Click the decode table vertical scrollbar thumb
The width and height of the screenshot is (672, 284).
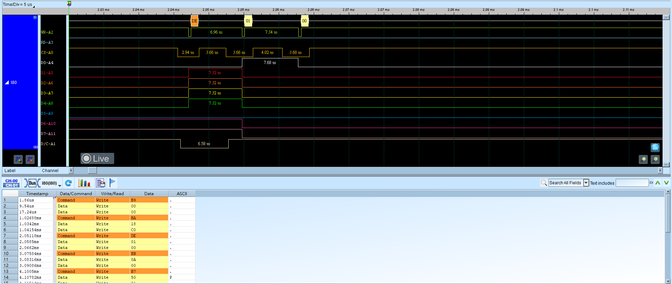tap(668, 213)
